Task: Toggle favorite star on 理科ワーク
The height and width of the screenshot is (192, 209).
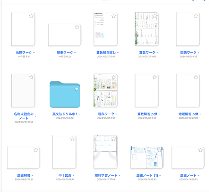Action: [113, 77]
